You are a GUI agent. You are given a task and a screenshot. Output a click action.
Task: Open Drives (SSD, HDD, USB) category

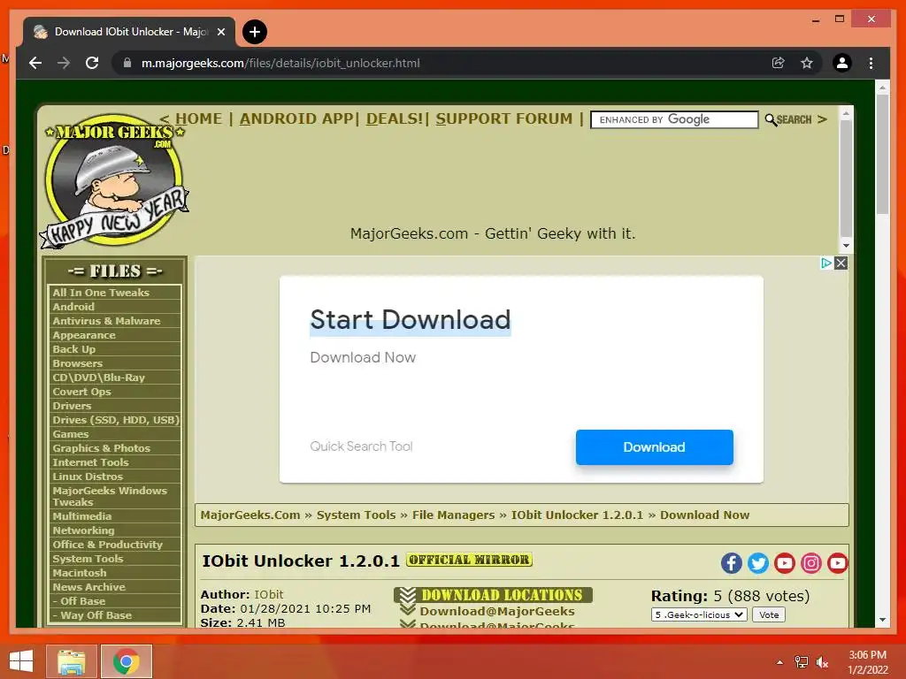tap(115, 420)
